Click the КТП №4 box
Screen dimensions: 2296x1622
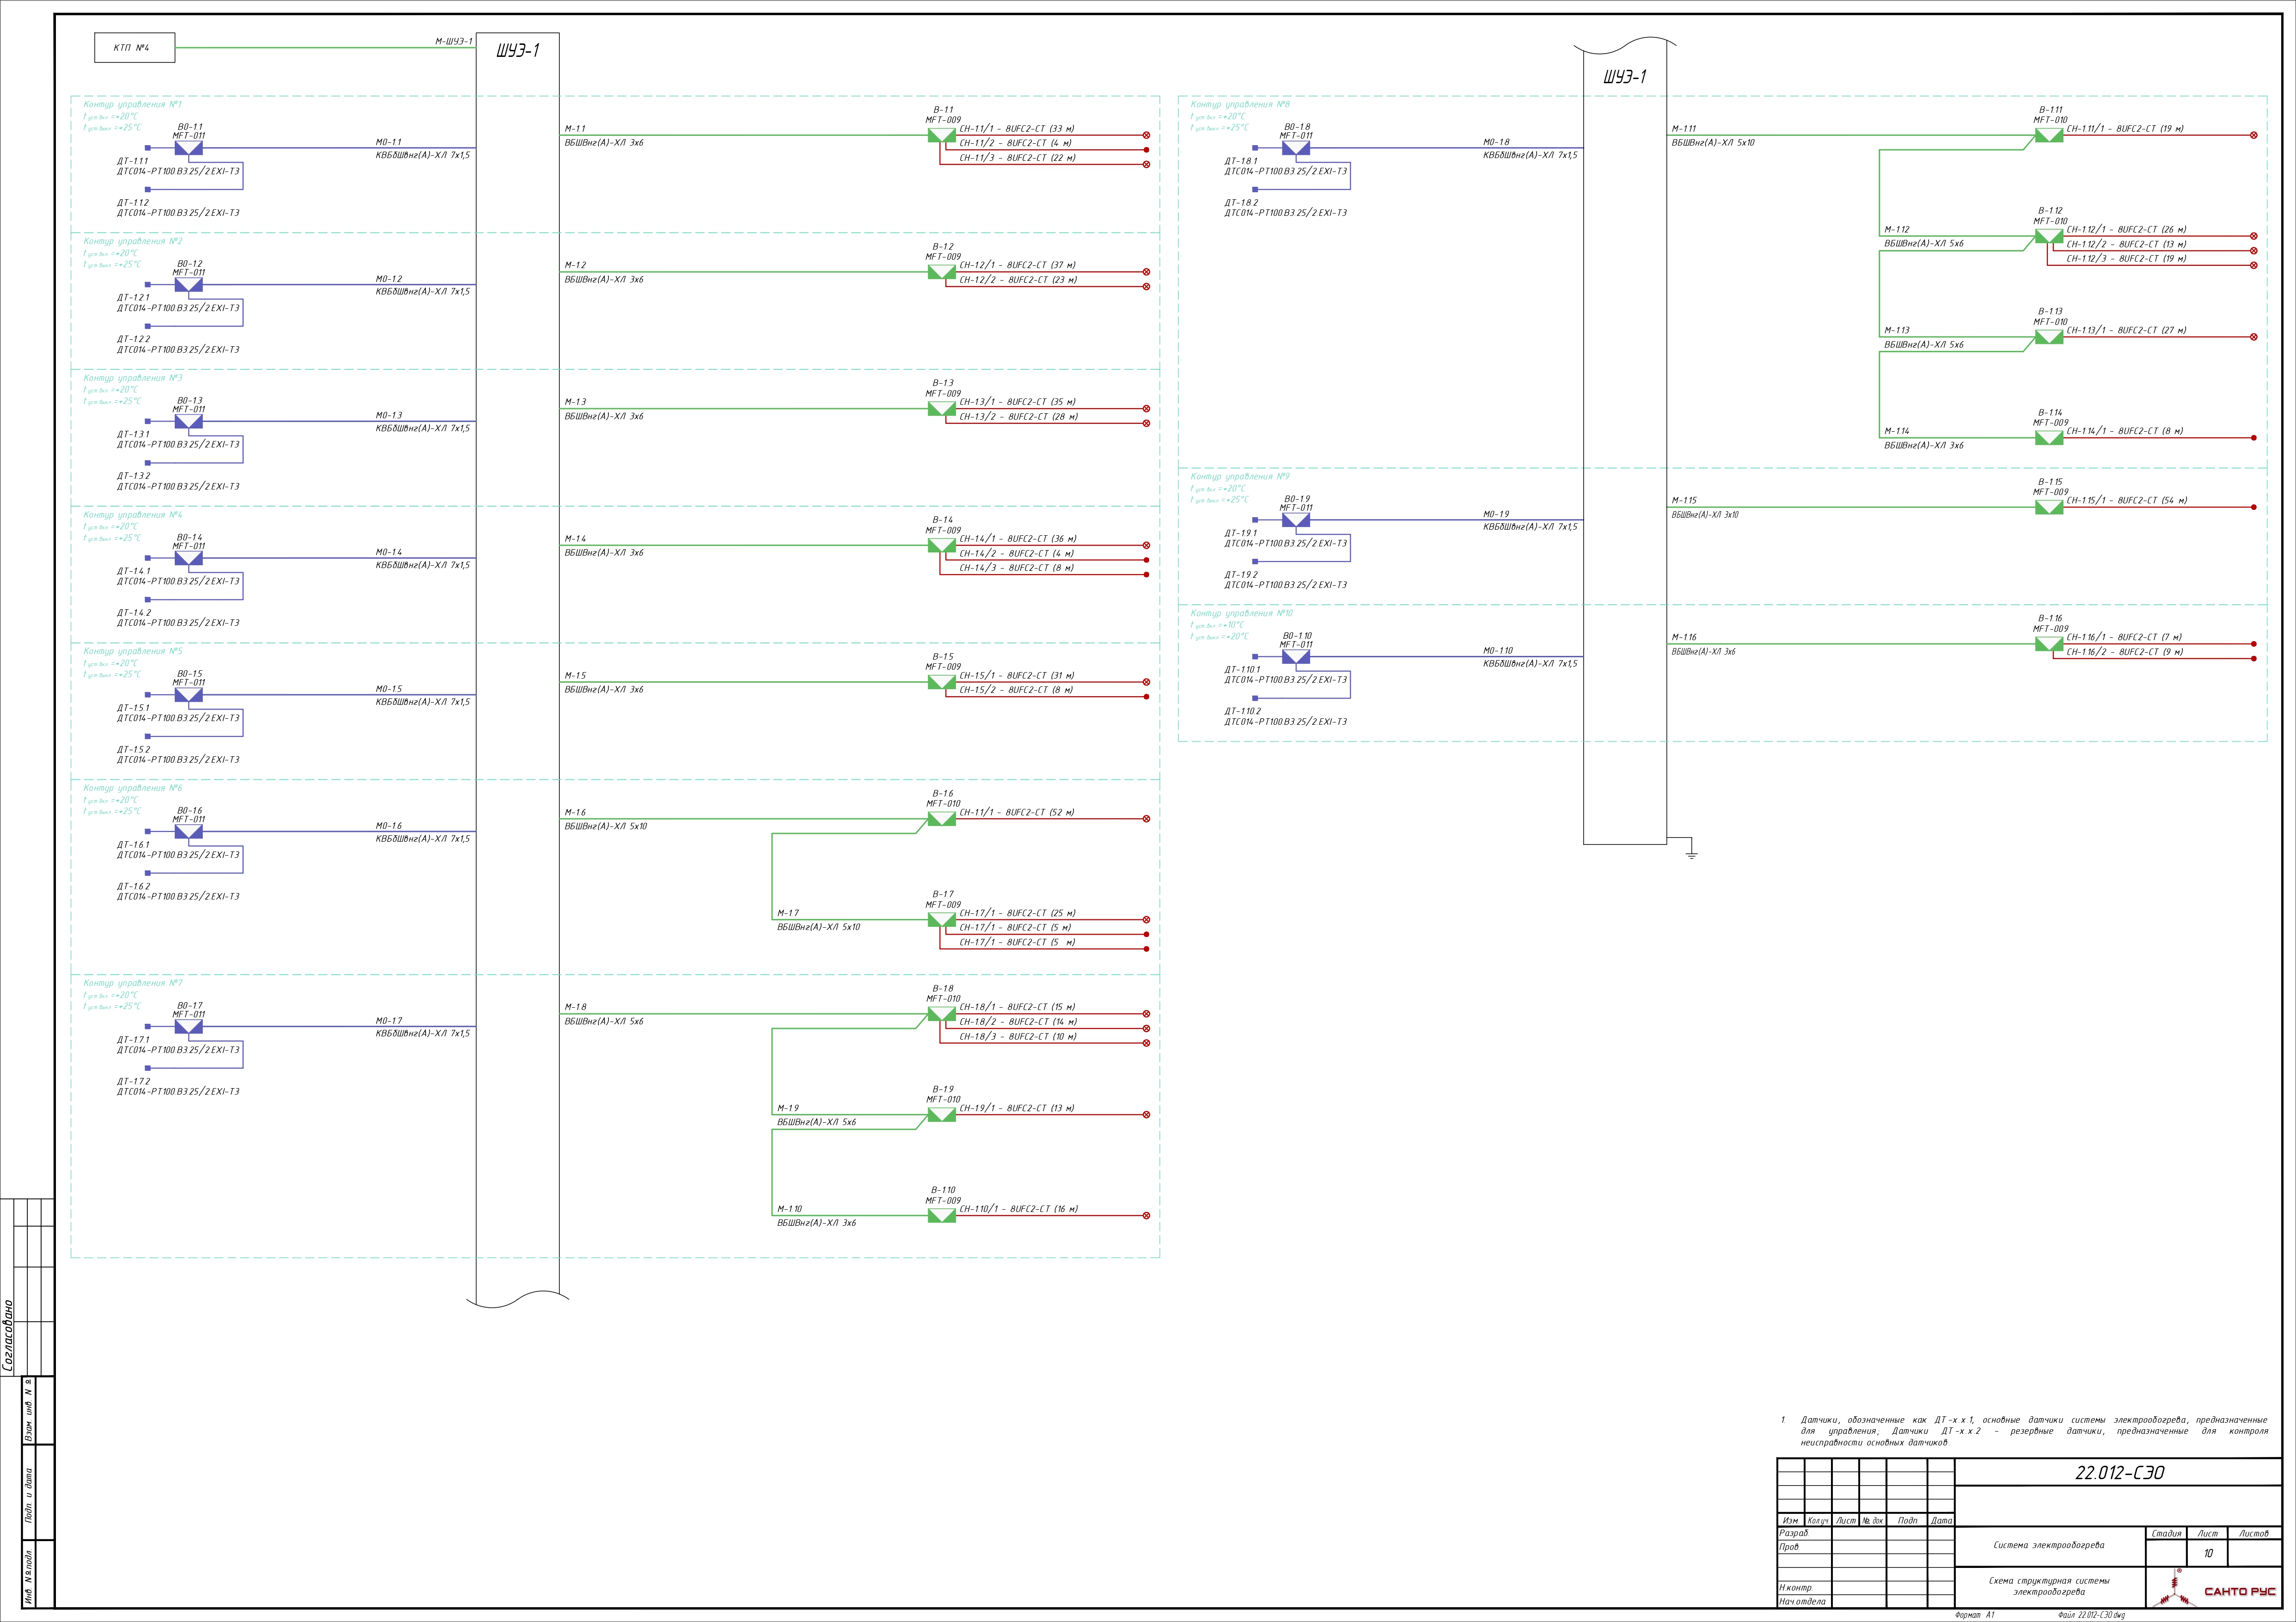tap(134, 48)
